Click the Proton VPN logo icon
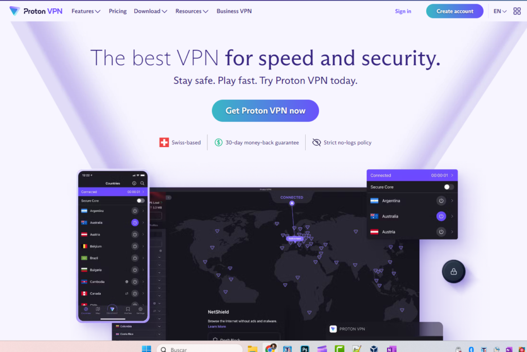Image resolution: width=527 pixels, height=352 pixels. tap(14, 11)
